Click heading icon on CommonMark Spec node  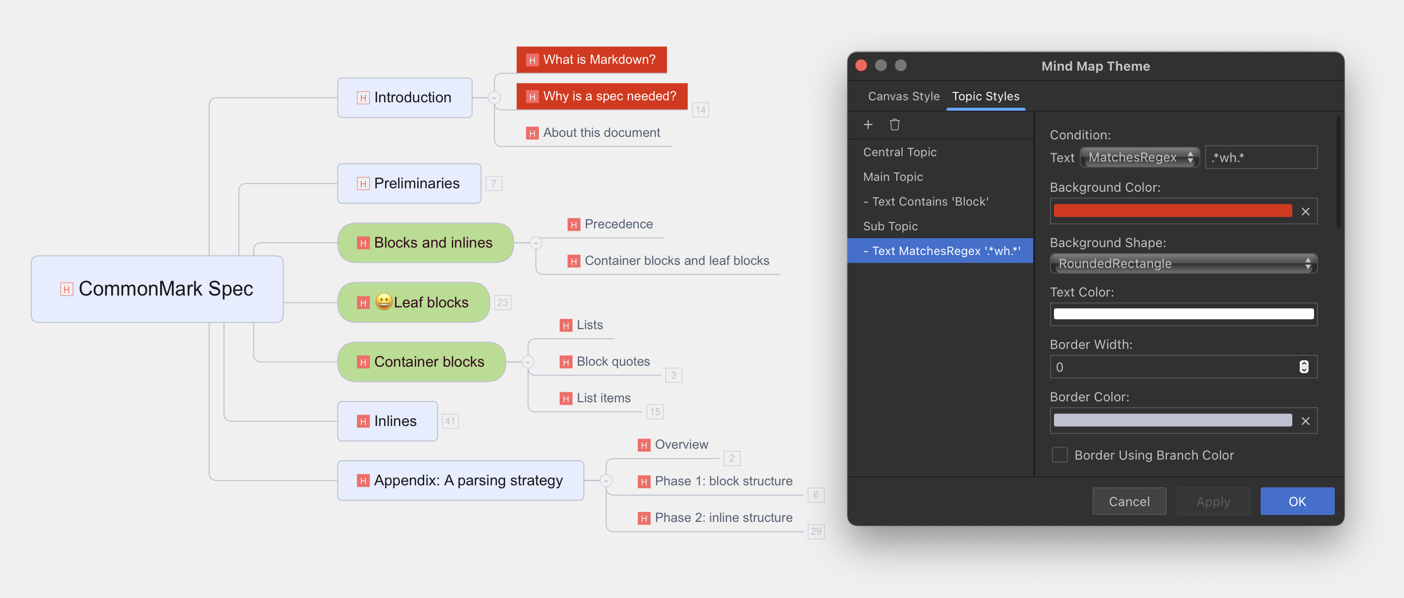67,289
